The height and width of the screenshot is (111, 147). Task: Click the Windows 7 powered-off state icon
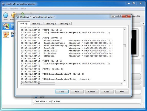click(x=12, y=27)
